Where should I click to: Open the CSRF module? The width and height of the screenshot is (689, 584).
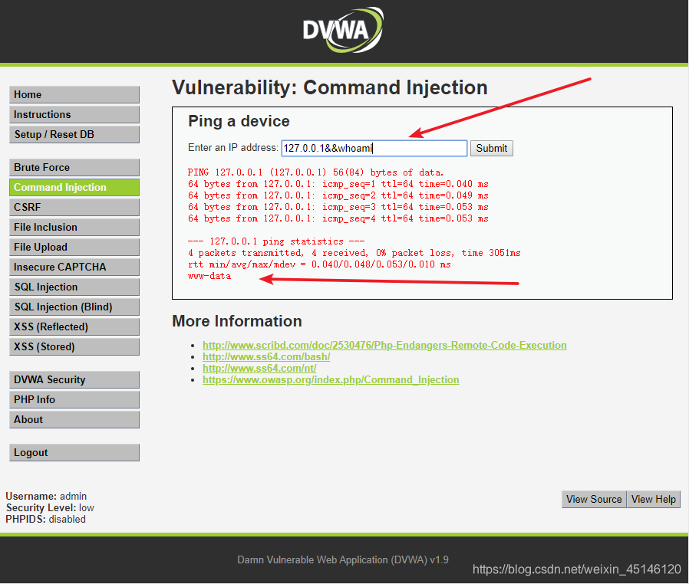(x=74, y=207)
